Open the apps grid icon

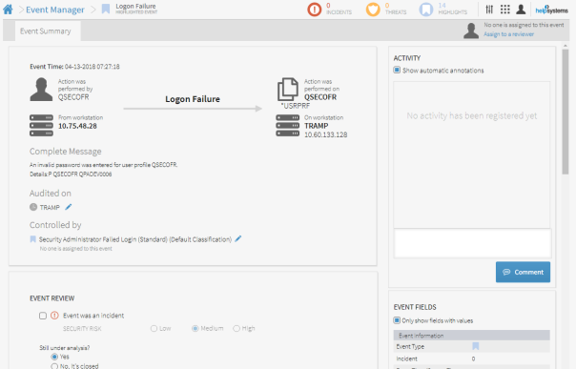tap(505, 10)
